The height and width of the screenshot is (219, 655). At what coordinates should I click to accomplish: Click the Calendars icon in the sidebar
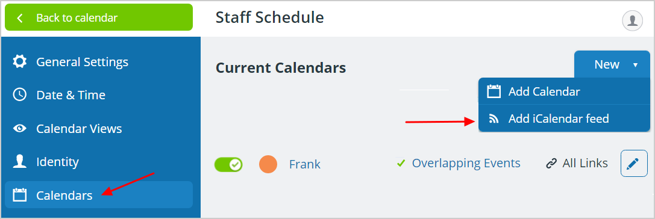pos(20,195)
